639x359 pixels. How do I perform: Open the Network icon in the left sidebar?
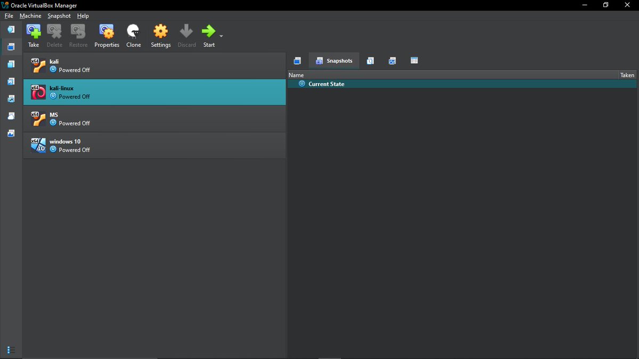click(x=11, y=99)
